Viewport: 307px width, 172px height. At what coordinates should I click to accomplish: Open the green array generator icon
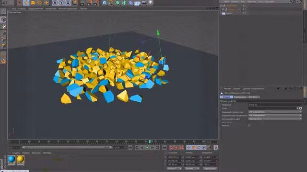click(x=124, y=2)
